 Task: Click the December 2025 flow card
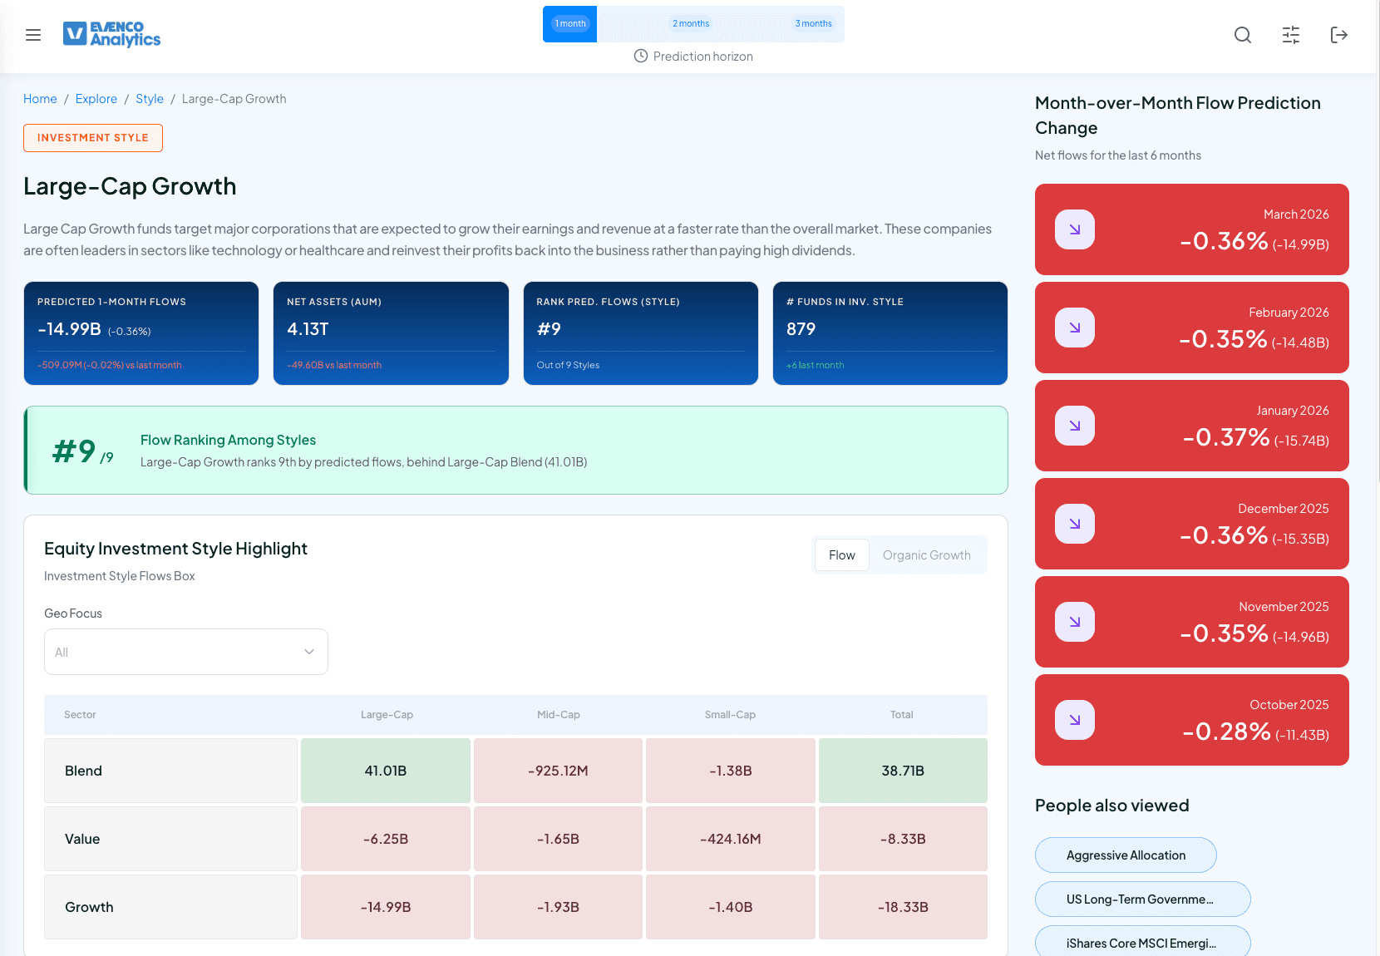(x=1191, y=524)
